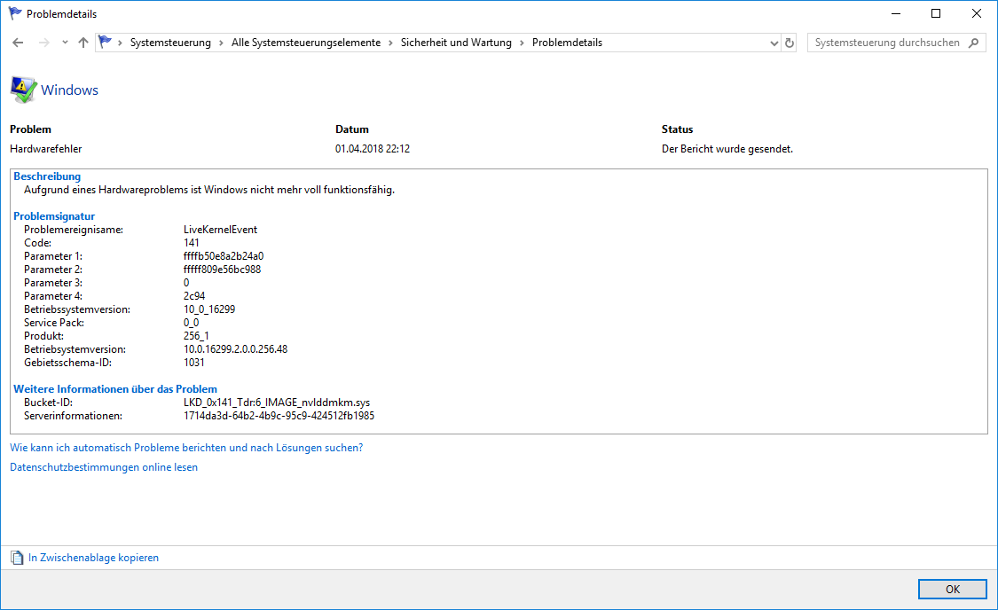998x610 pixels.
Task: Select Parameter 2 value fffff809e56bc988
Action: coord(222,270)
